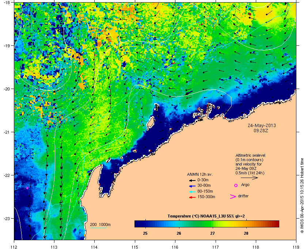Click the 'Argo' legend label
Viewport: 307px width, 249px height.
tap(245, 185)
